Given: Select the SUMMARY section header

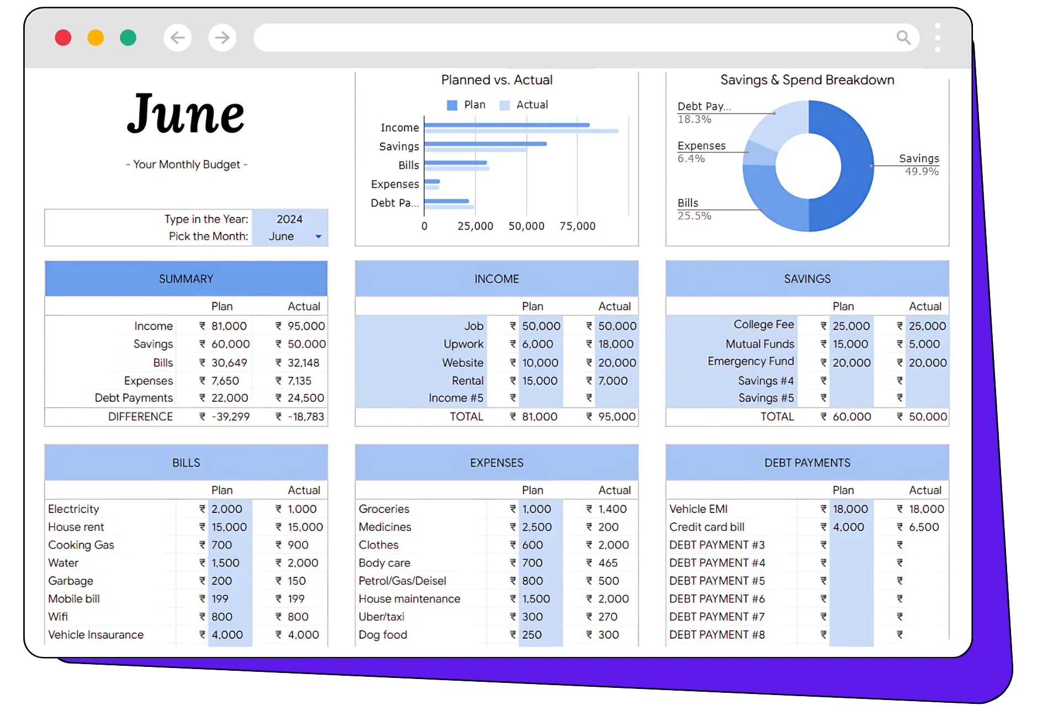Looking at the screenshot, I should (x=186, y=279).
